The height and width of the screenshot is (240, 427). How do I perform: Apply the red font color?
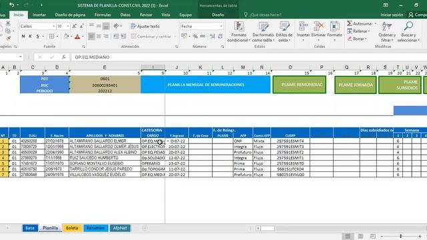pyautogui.click(x=77, y=36)
